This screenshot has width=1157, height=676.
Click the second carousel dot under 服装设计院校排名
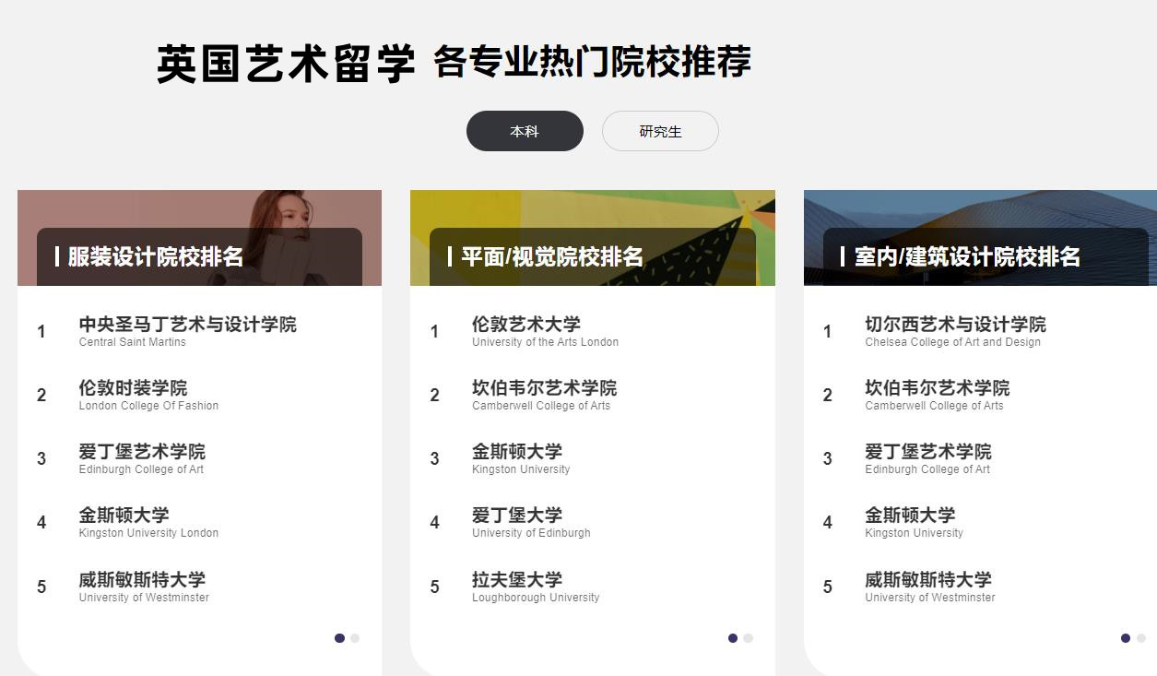354,637
